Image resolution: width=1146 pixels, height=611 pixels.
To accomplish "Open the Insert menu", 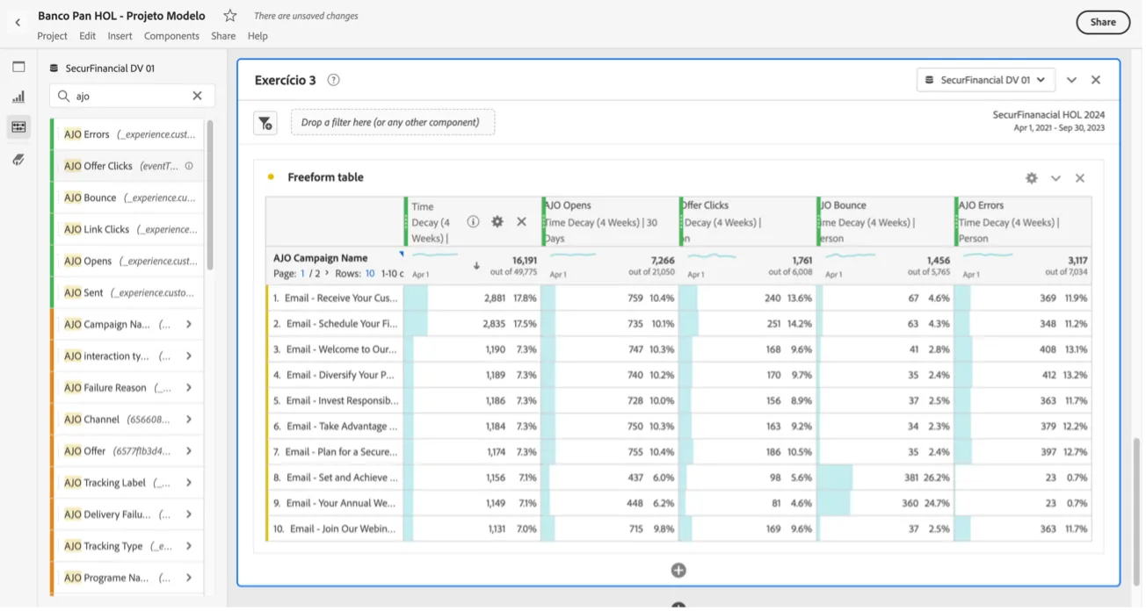I will [120, 36].
